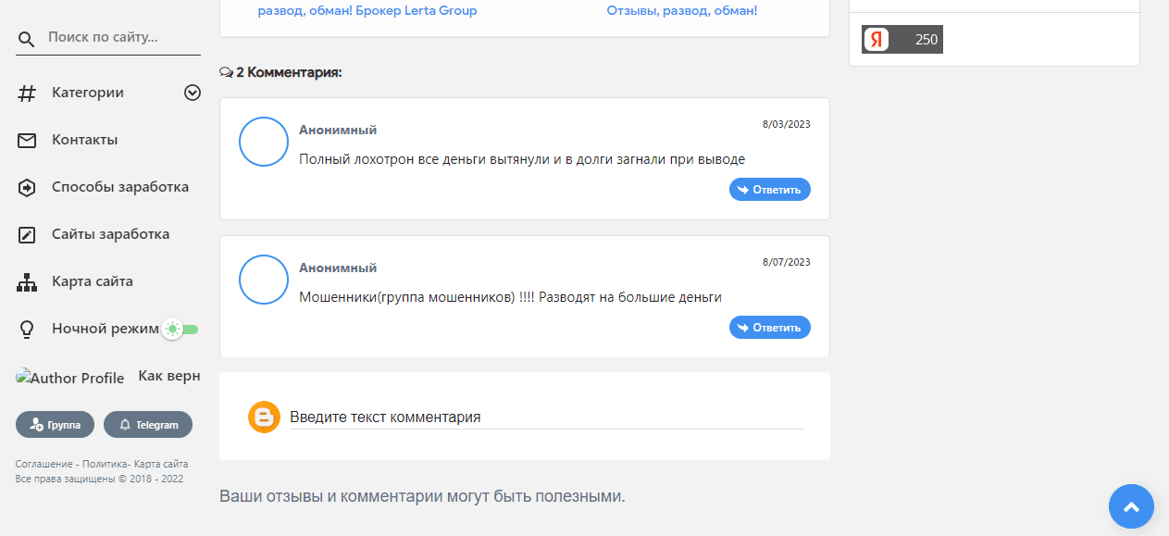
Task: Click the Контакты envelope icon
Action: 25,140
